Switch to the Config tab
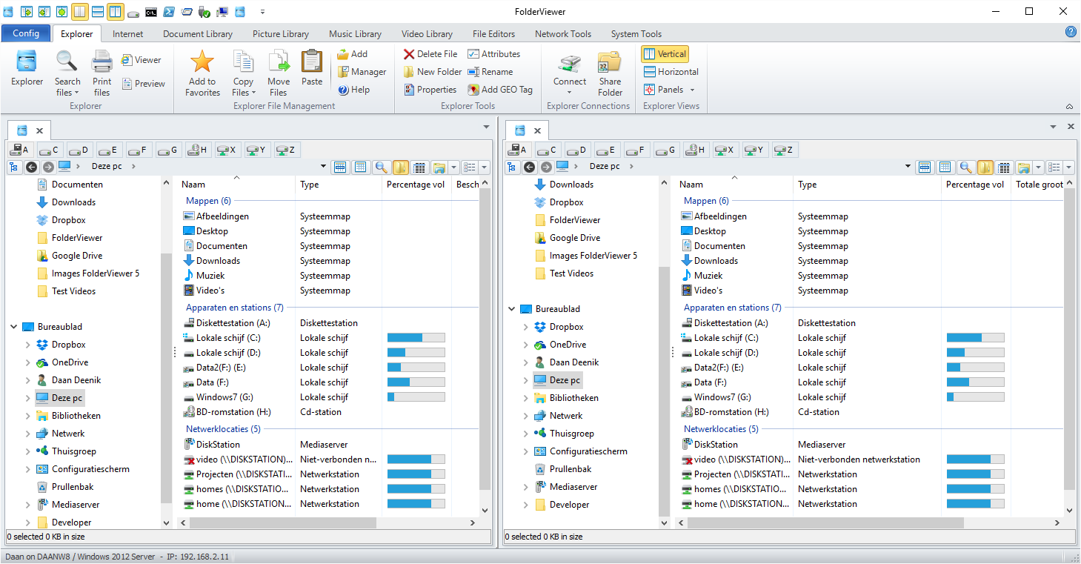The width and height of the screenshot is (1081, 564). tap(26, 33)
